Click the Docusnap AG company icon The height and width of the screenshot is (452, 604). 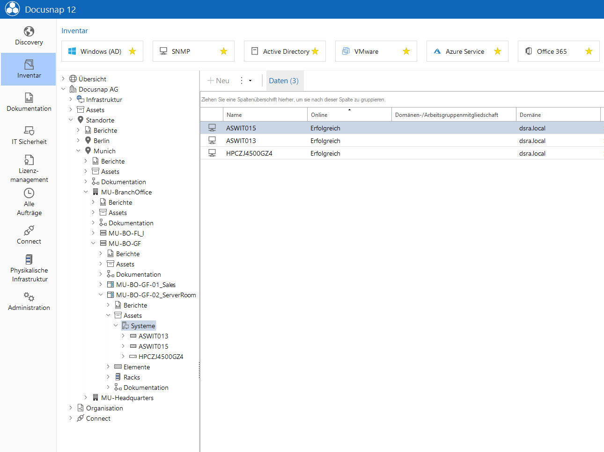click(73, 89)
